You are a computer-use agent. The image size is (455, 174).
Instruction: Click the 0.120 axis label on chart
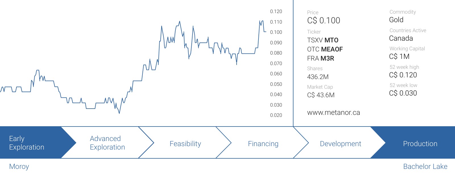[276, 11]
